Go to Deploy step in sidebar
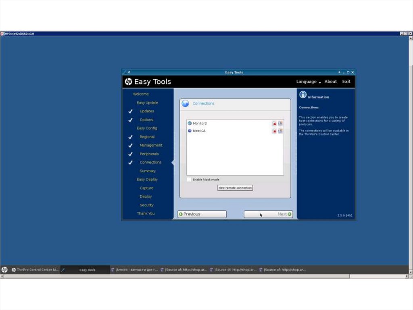The width and height of the screenshot is (413, 310). (x=146, y=196)
